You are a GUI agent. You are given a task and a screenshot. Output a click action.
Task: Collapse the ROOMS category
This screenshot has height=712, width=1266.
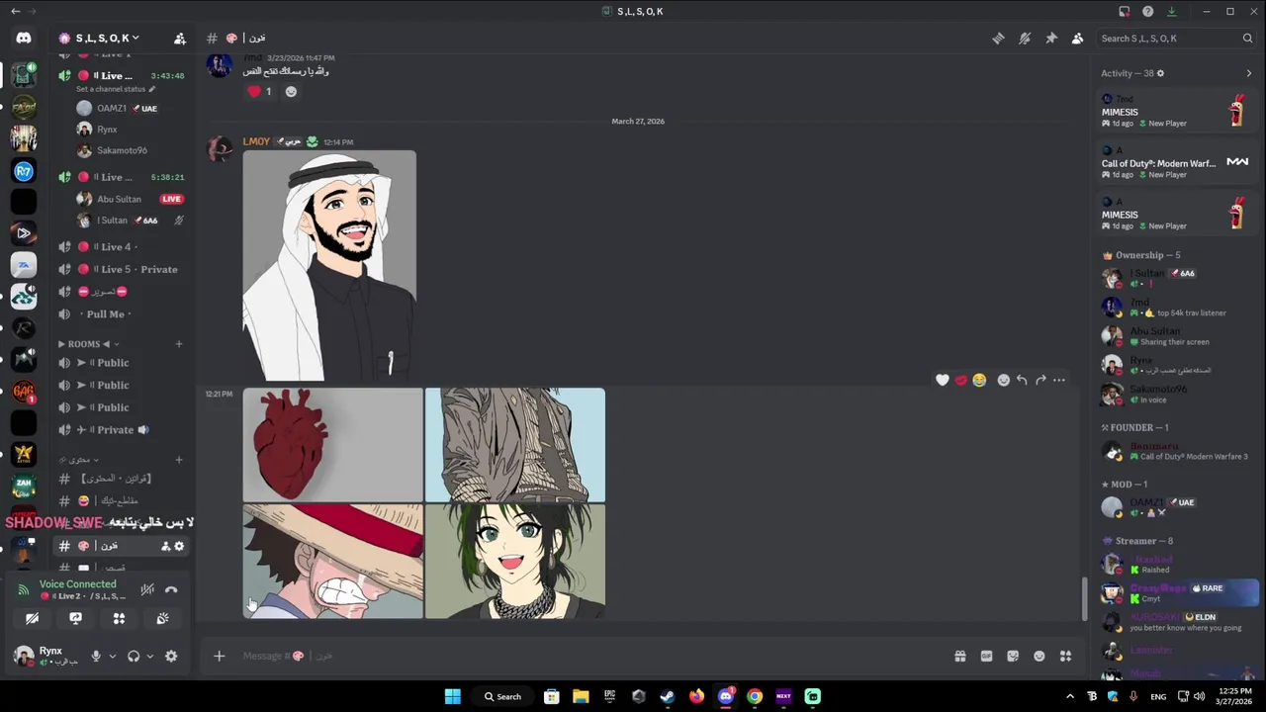coord(89,344)
